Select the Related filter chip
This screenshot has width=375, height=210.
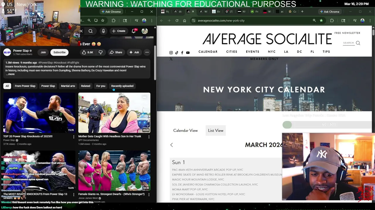pyautogui.click(x=86, y=86)
